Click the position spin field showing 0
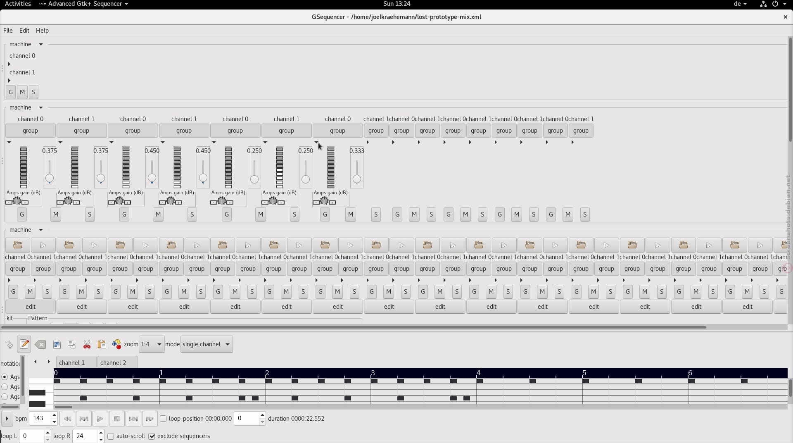 point(247,419)
